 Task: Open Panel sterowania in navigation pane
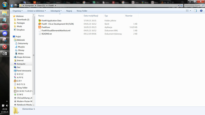click(x=24, y=71)
